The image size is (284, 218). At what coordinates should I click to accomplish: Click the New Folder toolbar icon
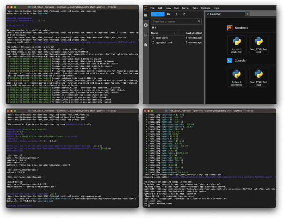point(169,14)
